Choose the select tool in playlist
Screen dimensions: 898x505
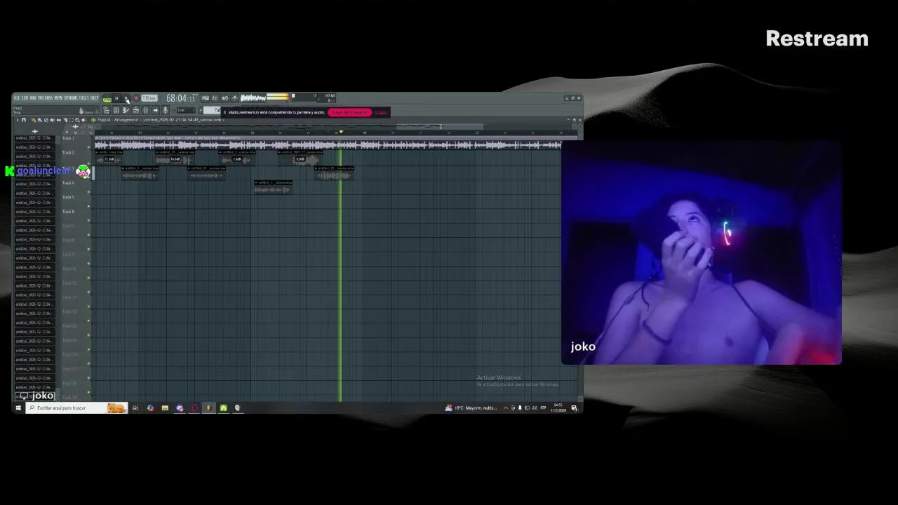pos(72,120)
